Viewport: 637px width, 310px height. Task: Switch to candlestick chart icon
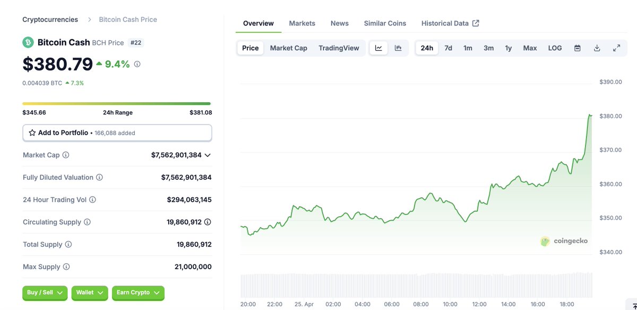click(398, 48)
